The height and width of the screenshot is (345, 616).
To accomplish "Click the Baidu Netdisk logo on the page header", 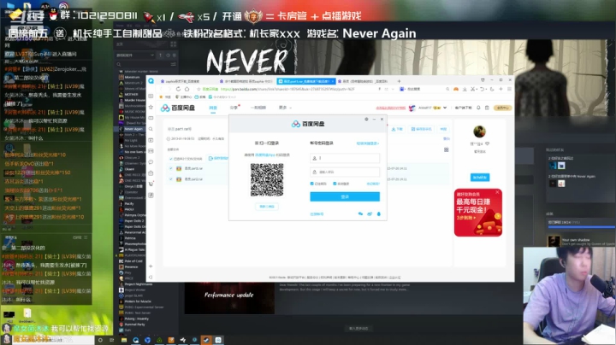I will click(178, 108).
